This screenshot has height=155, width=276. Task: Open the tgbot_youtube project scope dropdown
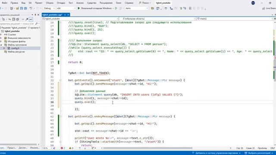[x=80, y=19]
